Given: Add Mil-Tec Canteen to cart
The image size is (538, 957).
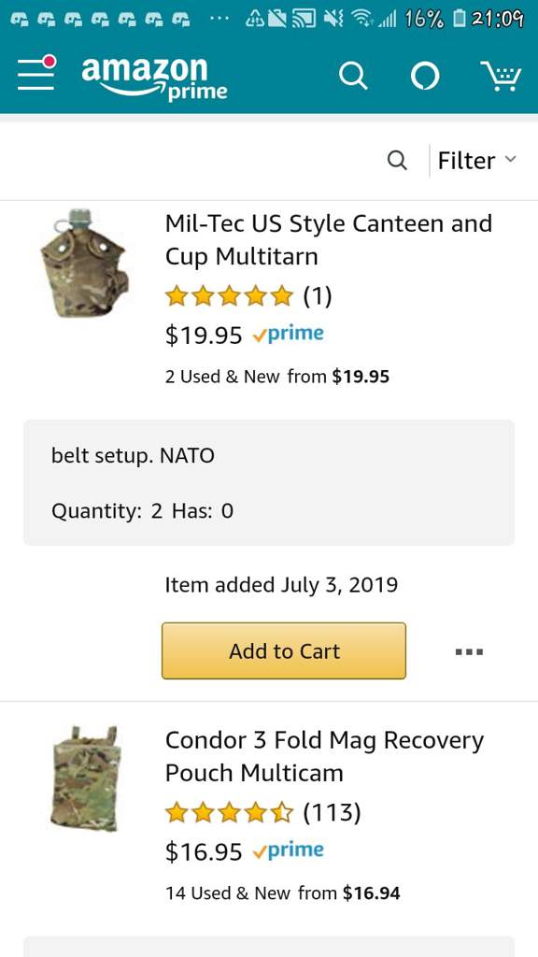Looking at the screenshot, I should 284,650.
